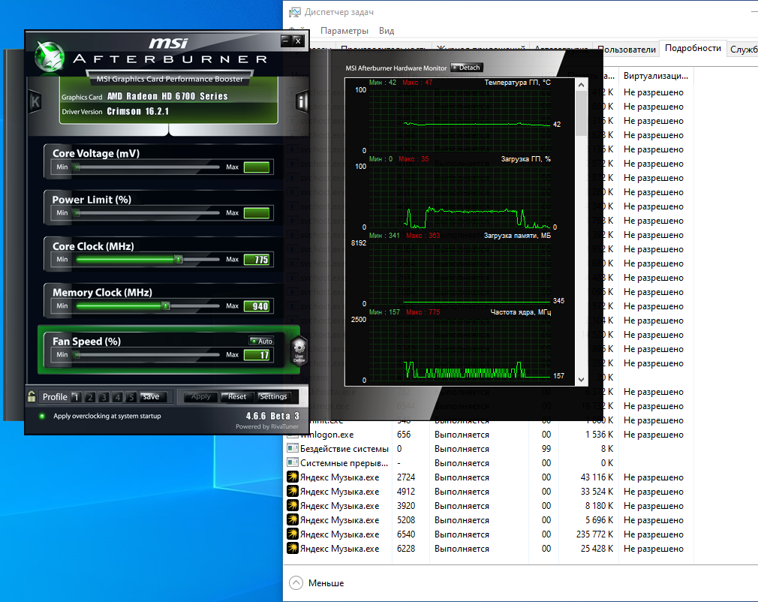Click the Загрузка ГП usage graph
This screenshot has width=758, height=602.
pos(459,196)
